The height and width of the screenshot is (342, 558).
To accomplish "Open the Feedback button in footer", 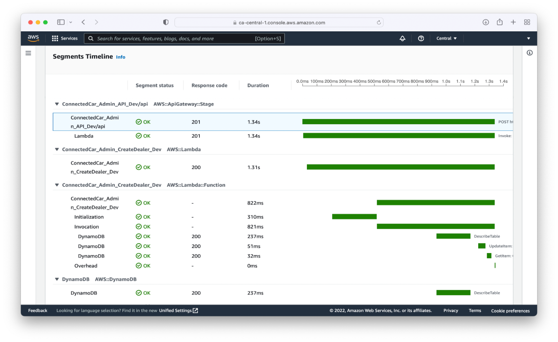I will (x=38, y=311).
